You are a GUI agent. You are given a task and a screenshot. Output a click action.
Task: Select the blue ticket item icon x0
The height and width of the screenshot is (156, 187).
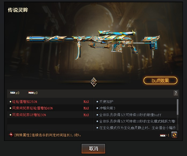pyautogui.click(x=13, y=93)
